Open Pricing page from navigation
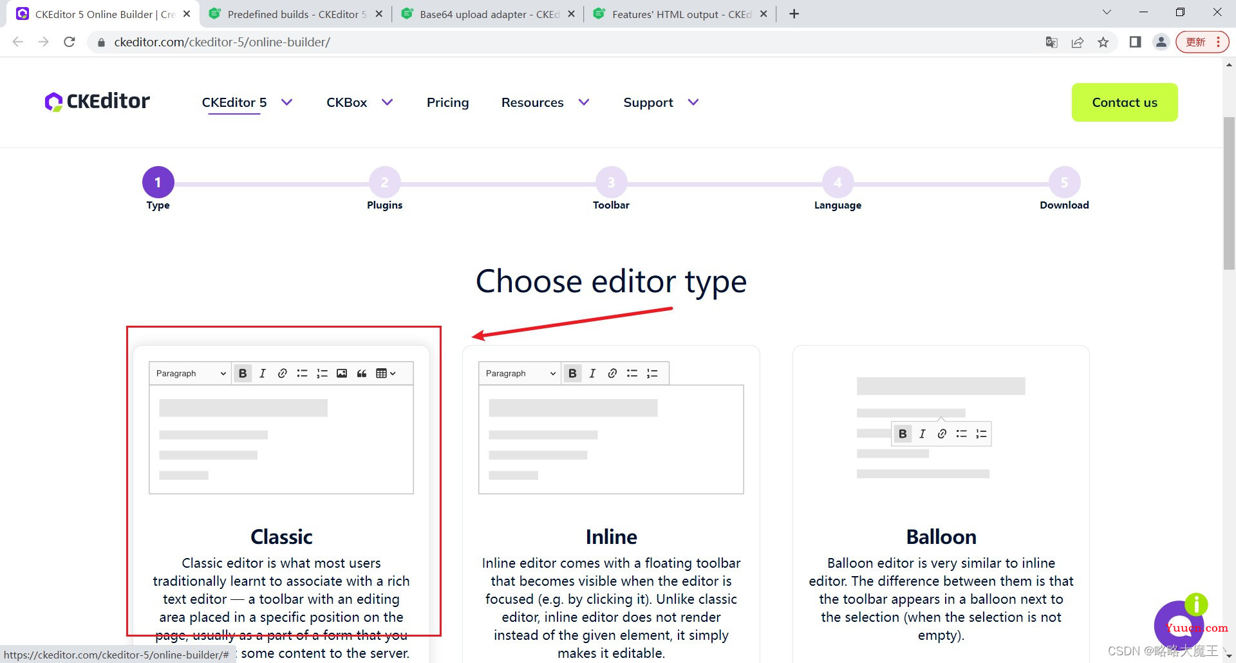The height and width of the screenshot is (663, 1236). point(447,102)
